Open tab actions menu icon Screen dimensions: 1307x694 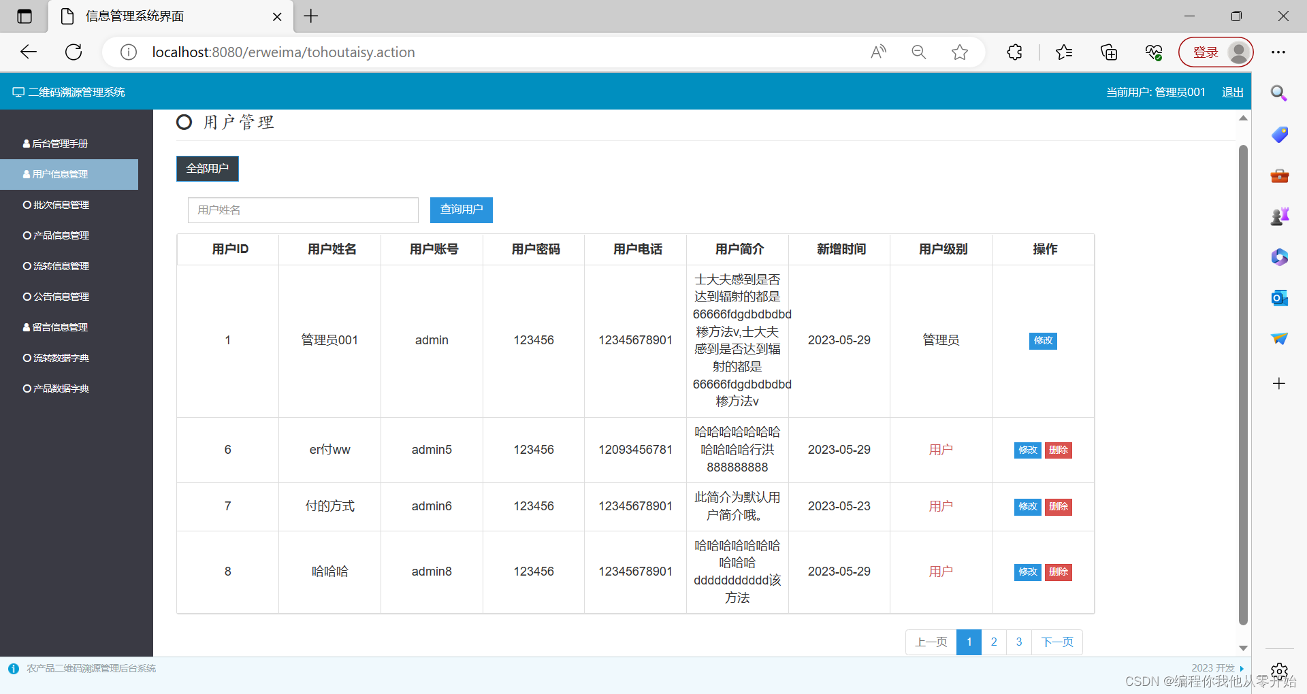[x=25, y=16]
